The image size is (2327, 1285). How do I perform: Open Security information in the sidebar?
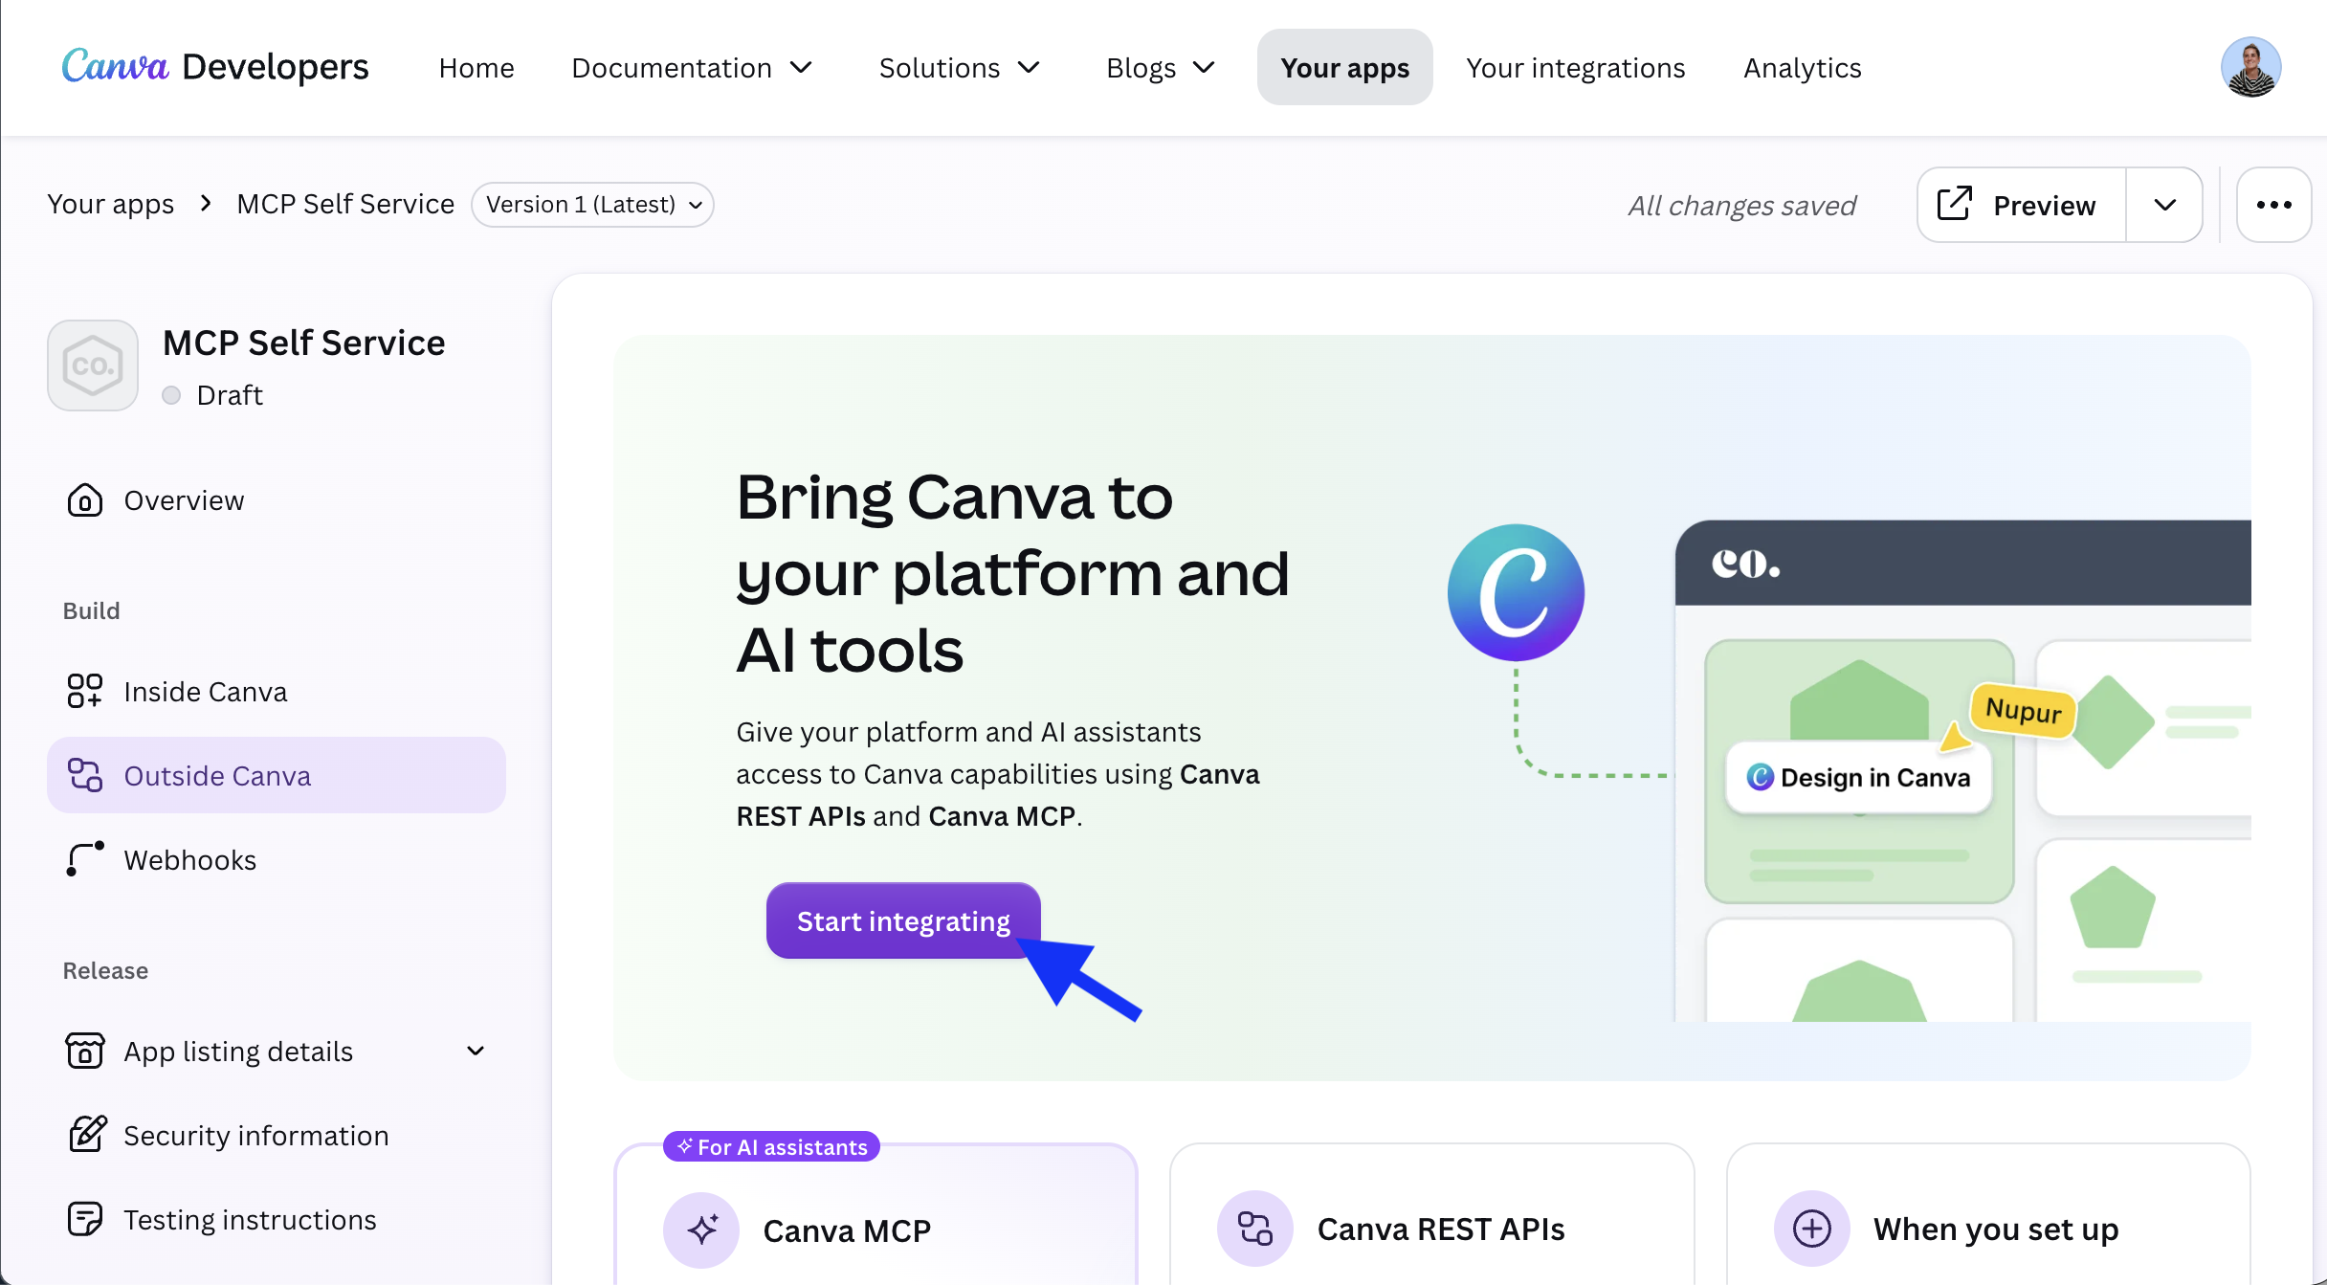pyautogui.click(x=277, y=1135)
